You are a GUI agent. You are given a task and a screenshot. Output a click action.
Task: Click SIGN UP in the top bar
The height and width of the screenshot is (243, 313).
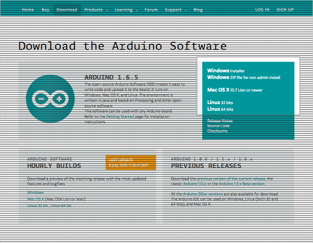(x=285, y=10)
